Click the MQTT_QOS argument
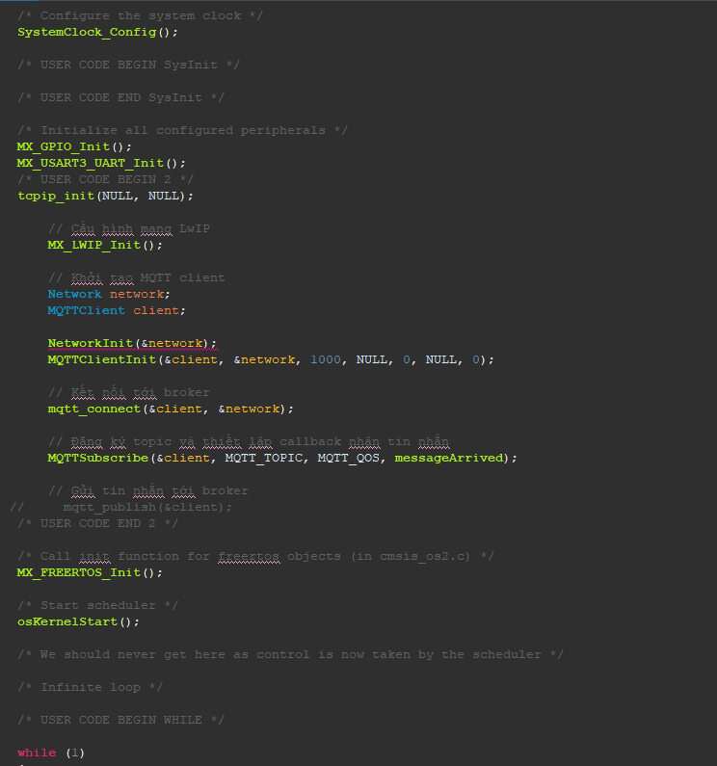717x766 pixels. [349, 459]
